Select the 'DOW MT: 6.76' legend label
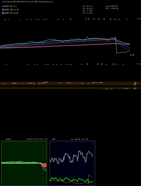The width and height of the screenshot is (141, 186). point(11,10)
